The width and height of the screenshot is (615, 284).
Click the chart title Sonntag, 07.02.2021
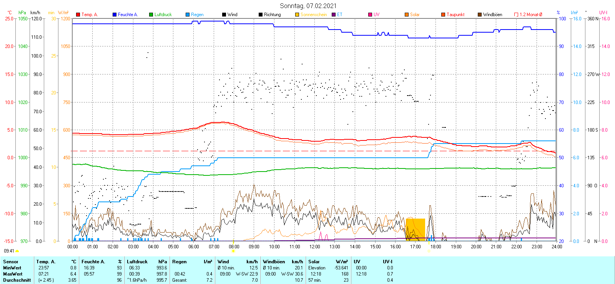pos(308,6)
